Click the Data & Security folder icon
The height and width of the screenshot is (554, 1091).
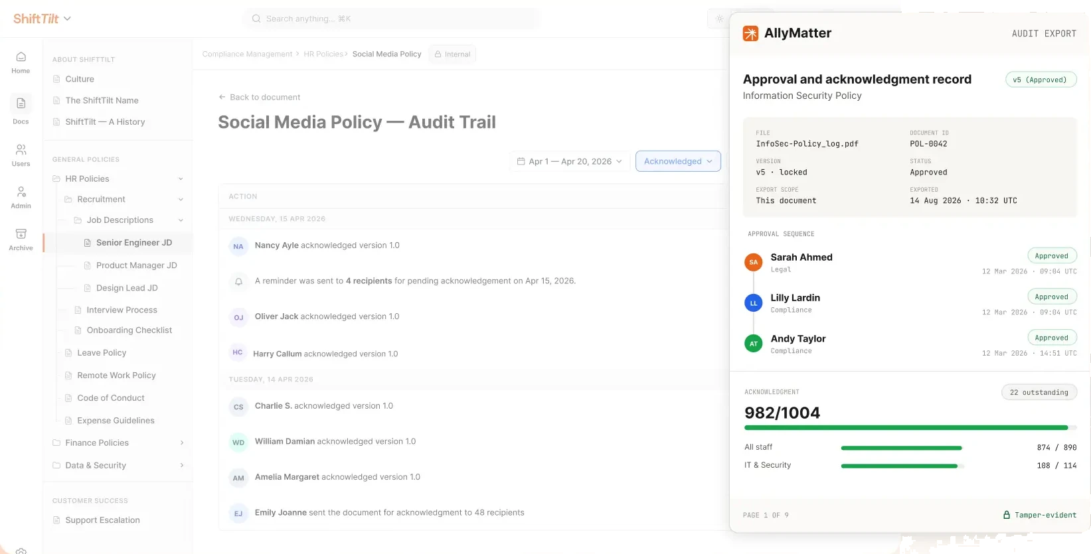tap(56, 466)
